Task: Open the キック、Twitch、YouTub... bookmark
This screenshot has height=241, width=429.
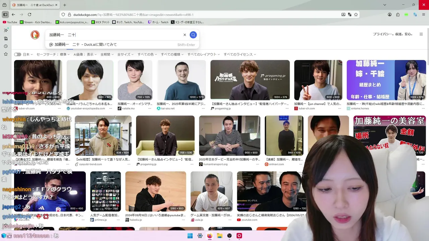Action: (x=128, y=22)
